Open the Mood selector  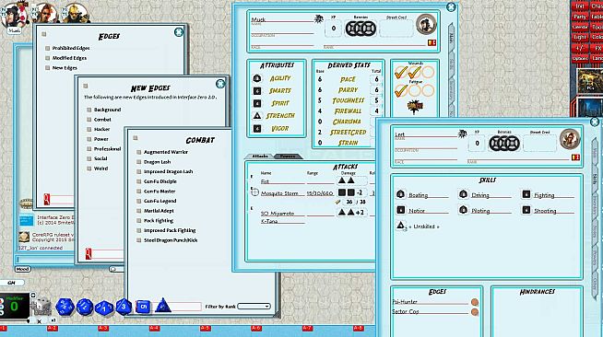point(23,269)
